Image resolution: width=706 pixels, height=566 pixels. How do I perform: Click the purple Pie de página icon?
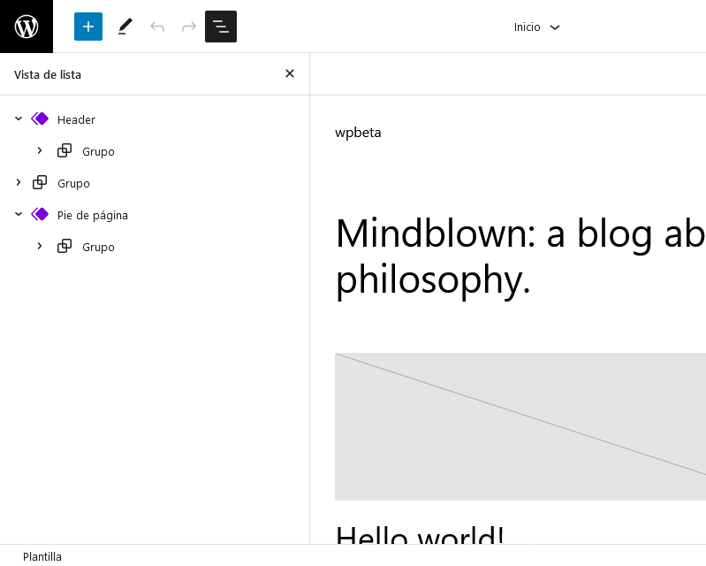click(x=40, y=215)
